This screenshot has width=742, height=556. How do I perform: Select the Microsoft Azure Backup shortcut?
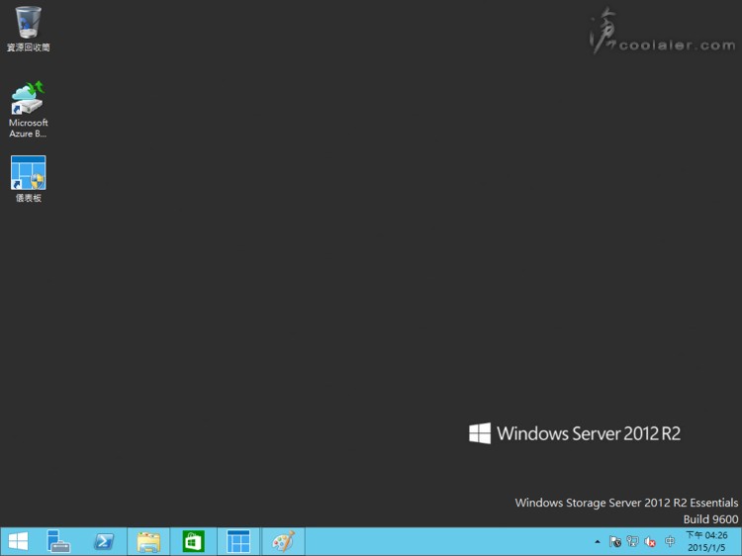pos(29,109)
